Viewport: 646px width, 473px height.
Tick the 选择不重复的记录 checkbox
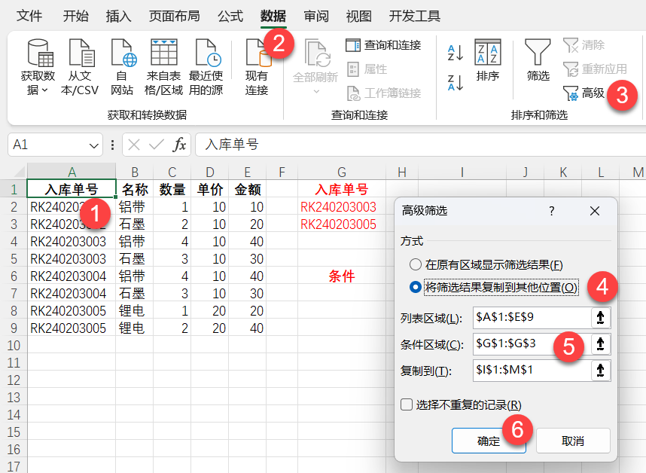click(x=407, y=404)
